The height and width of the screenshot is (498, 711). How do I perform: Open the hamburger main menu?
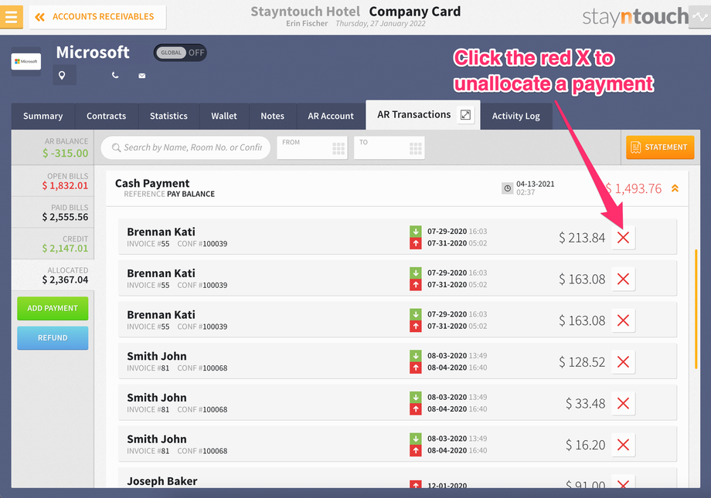(11, 17)
